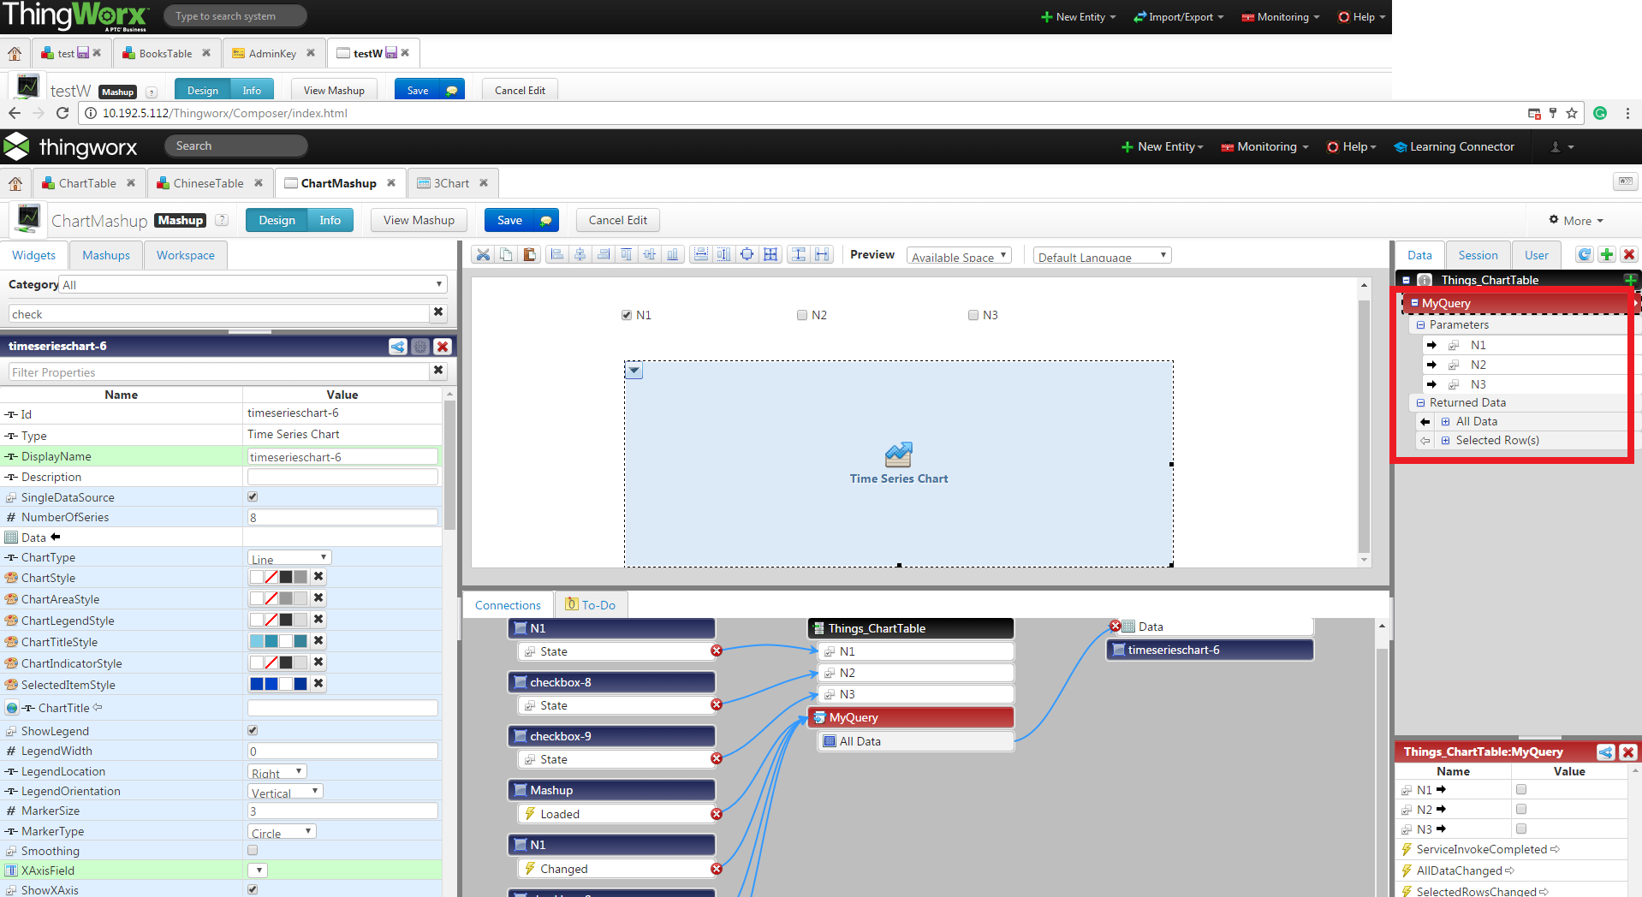Clear the check widget search text
Image resolution: width=1642 pixels, height=897 pixels.
pyautogui.click(x=438, y=312)
